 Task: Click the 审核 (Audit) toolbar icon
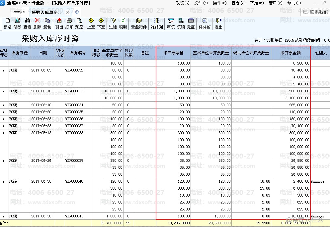[x=171, y=21]
